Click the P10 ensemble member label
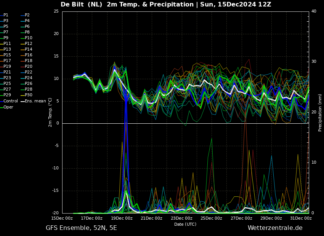The height and width of the screenshot is (236, 324). [x=28, y=38]
